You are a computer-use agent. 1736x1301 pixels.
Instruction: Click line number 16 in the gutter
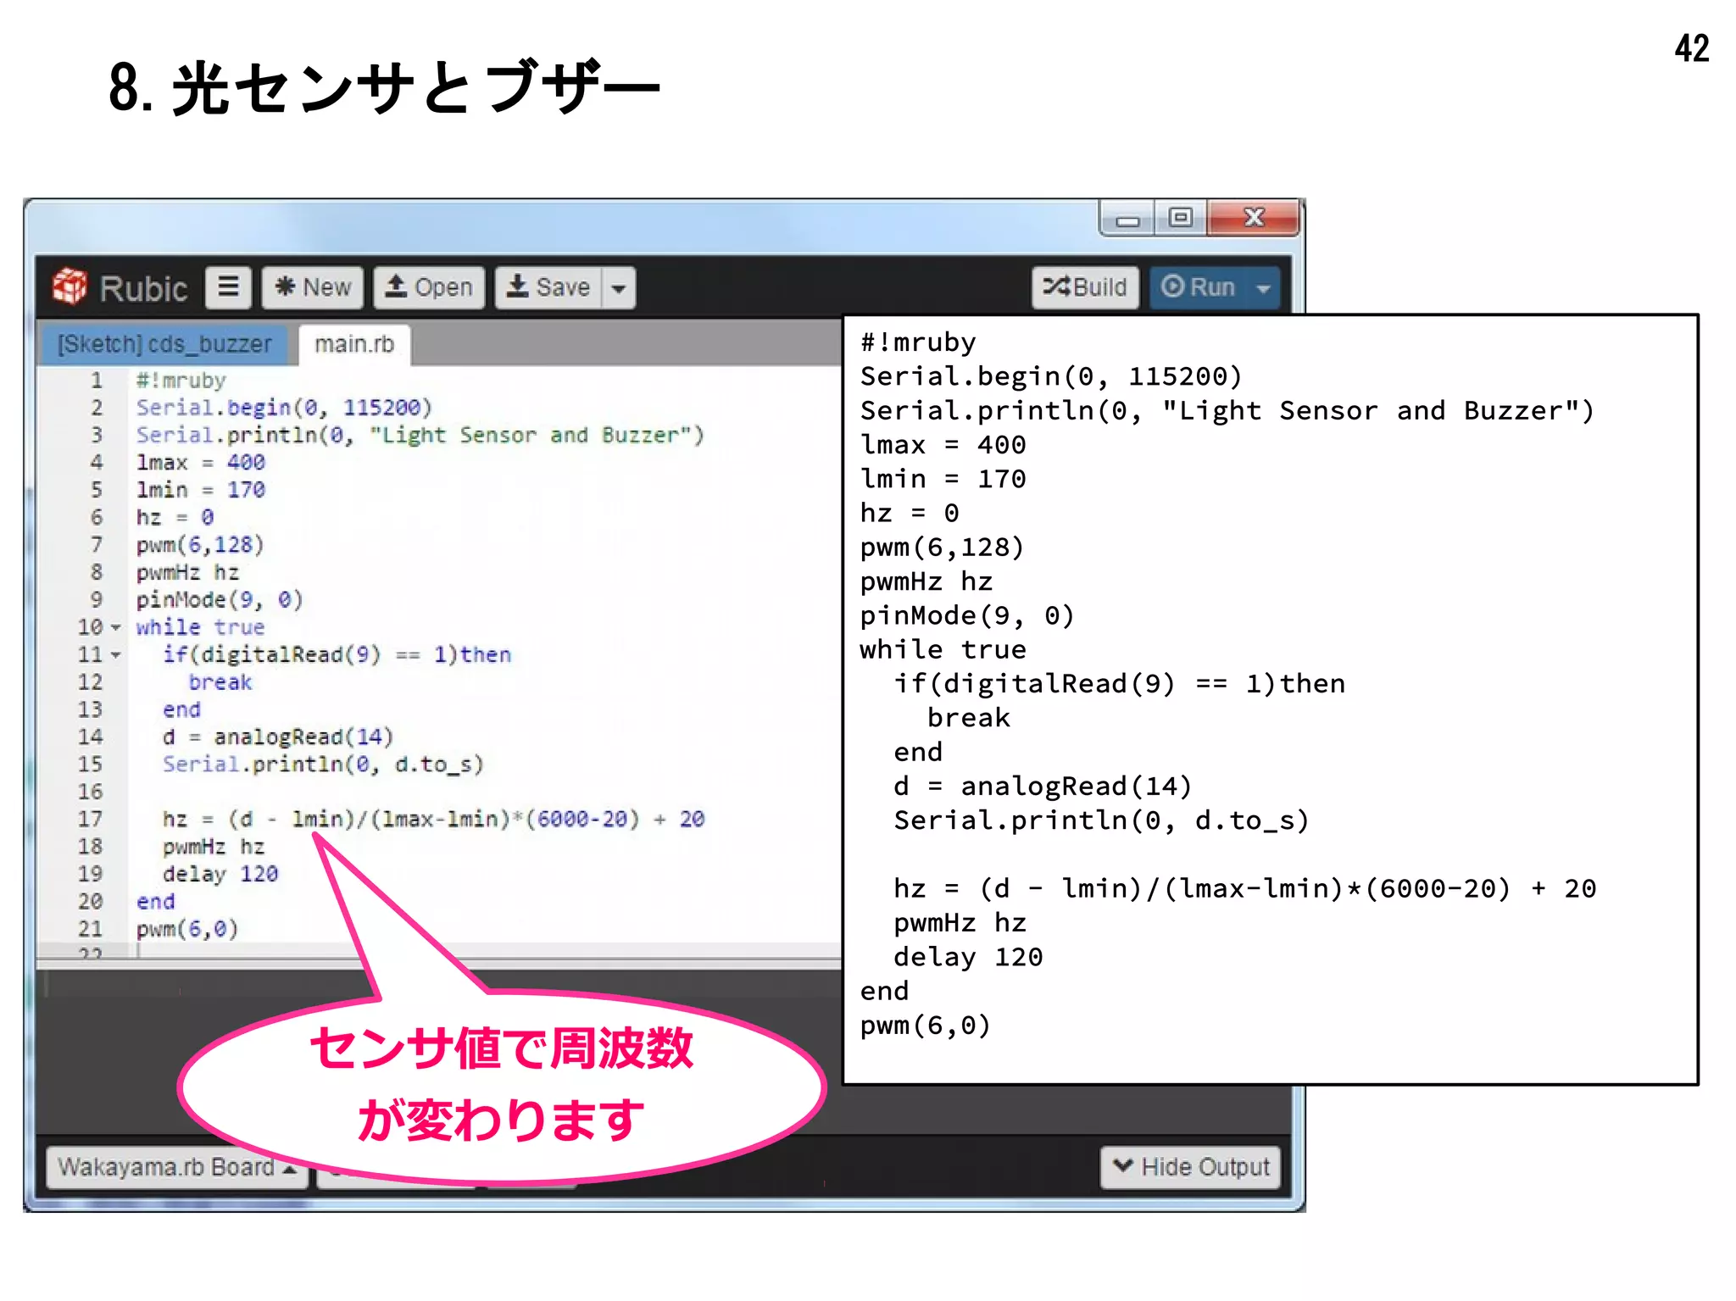click(x=90, y=792)
